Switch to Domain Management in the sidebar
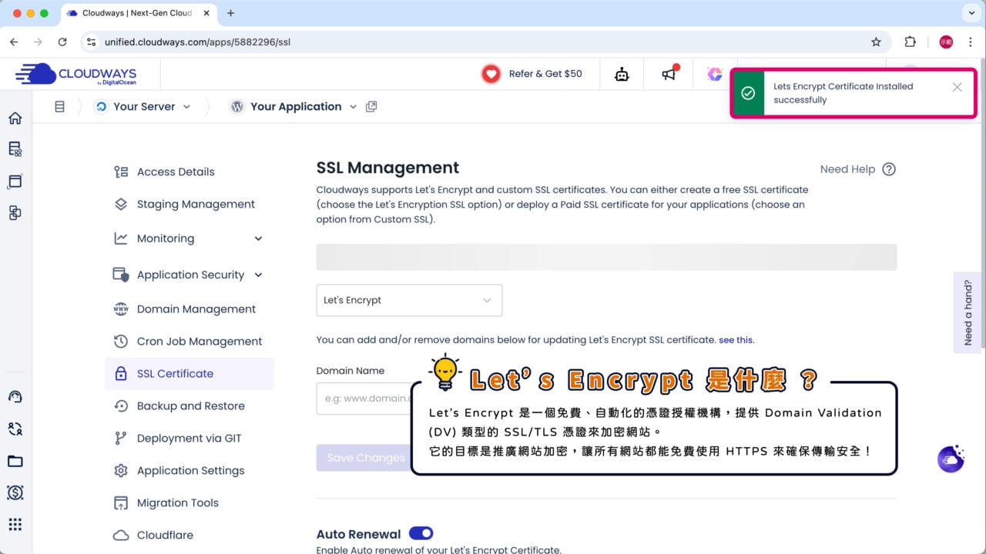Image resolution: width=986 pixels, height=554 pixels. 196,309
